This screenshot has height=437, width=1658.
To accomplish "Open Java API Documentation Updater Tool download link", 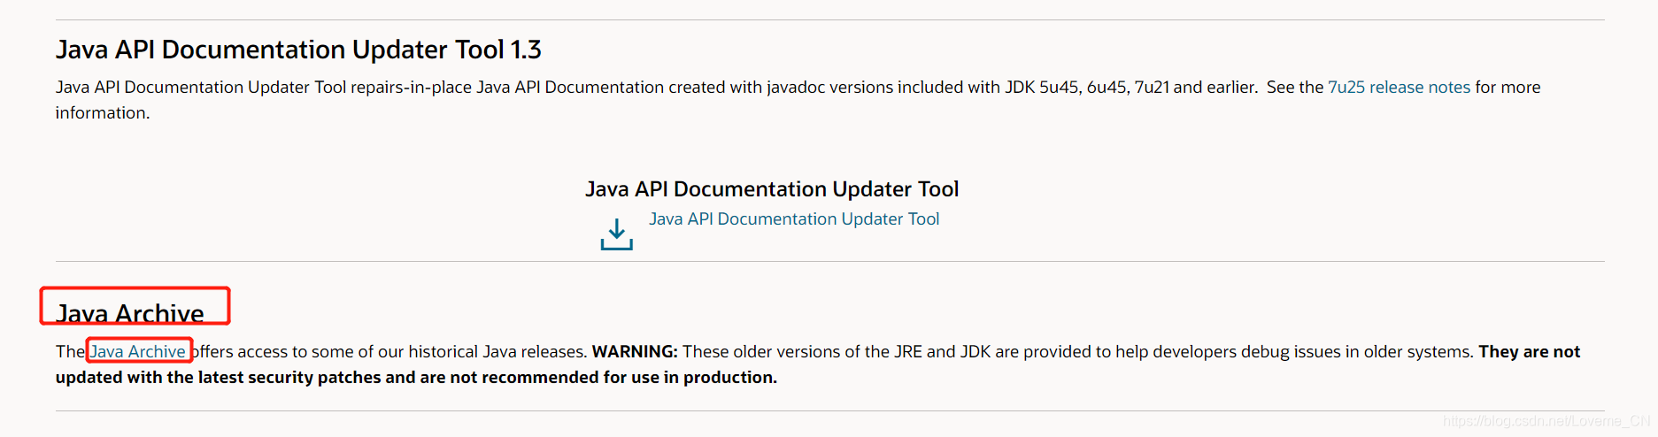I will pyautogui.click(x=794, y=219).
